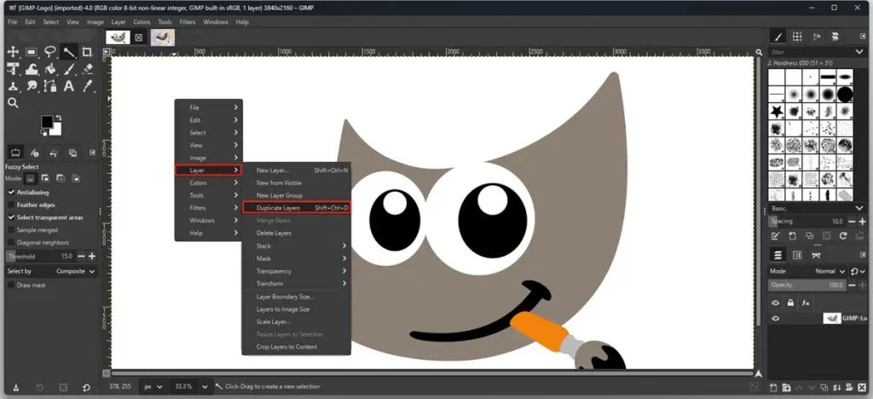Select the Free Select lasso tool
This screenshot has height=399, width=873.
(50, 53)
